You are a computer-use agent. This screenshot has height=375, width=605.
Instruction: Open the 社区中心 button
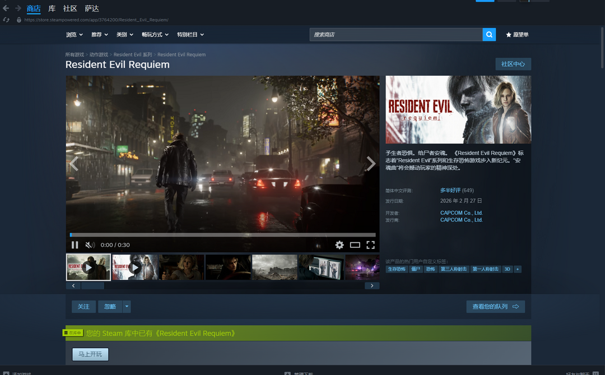pyautogui.click(x=513, y=64)
